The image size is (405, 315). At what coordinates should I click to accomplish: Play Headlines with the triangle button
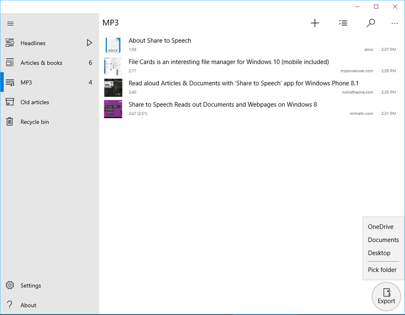[x=89, y=43]
